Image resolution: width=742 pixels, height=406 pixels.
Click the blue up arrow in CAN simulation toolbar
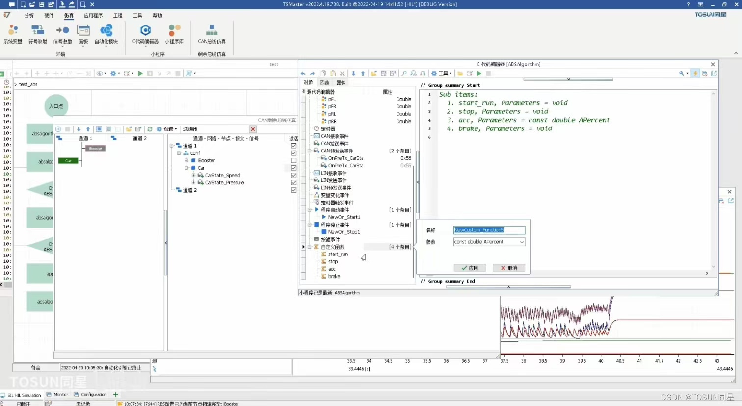[x=88, y=129]
